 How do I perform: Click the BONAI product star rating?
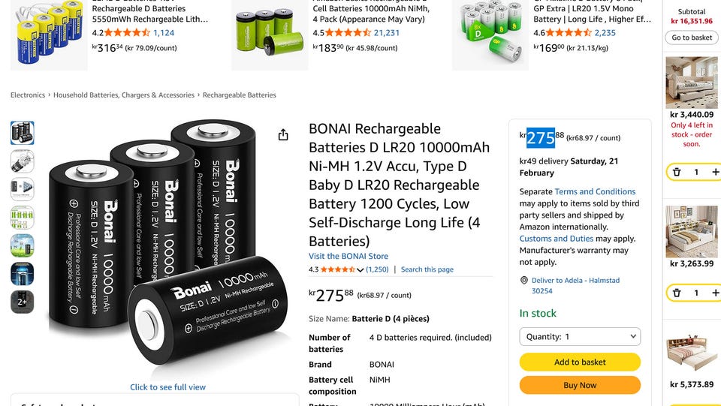point(337,269)
